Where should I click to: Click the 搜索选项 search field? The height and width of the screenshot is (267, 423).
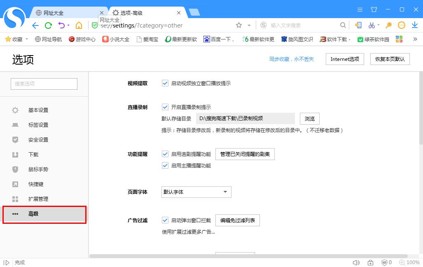[44, 84]
